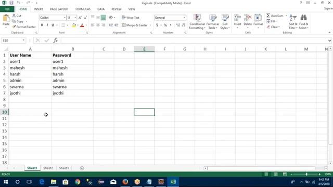Open the Orientation text rotation icon
Viewport: 333px width, 187px height.
111,18
